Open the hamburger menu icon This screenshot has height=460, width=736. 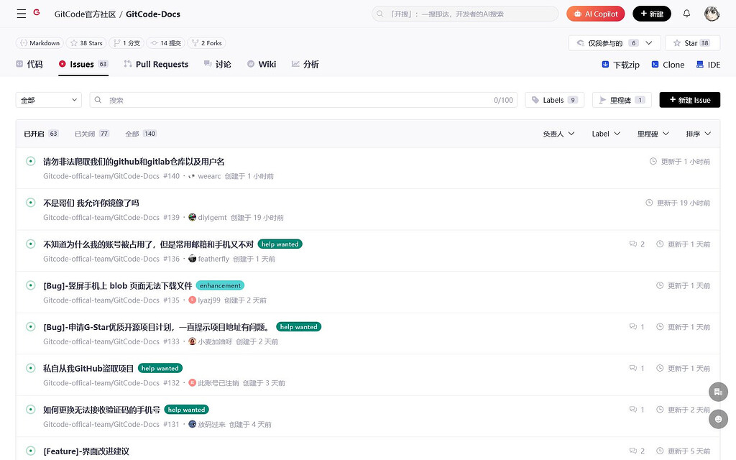point(21,14)
